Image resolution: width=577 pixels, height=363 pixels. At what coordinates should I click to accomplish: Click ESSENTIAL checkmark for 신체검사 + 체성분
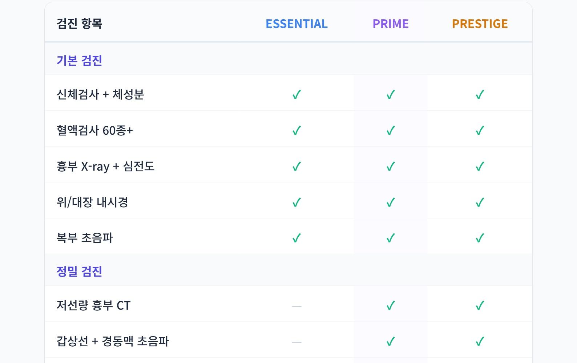click(296, 94)
